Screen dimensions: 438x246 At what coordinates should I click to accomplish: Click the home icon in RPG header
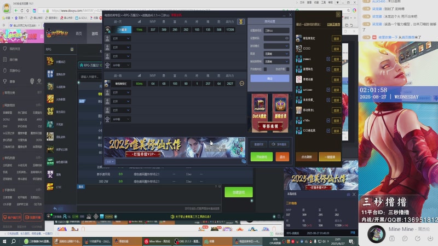72,49
